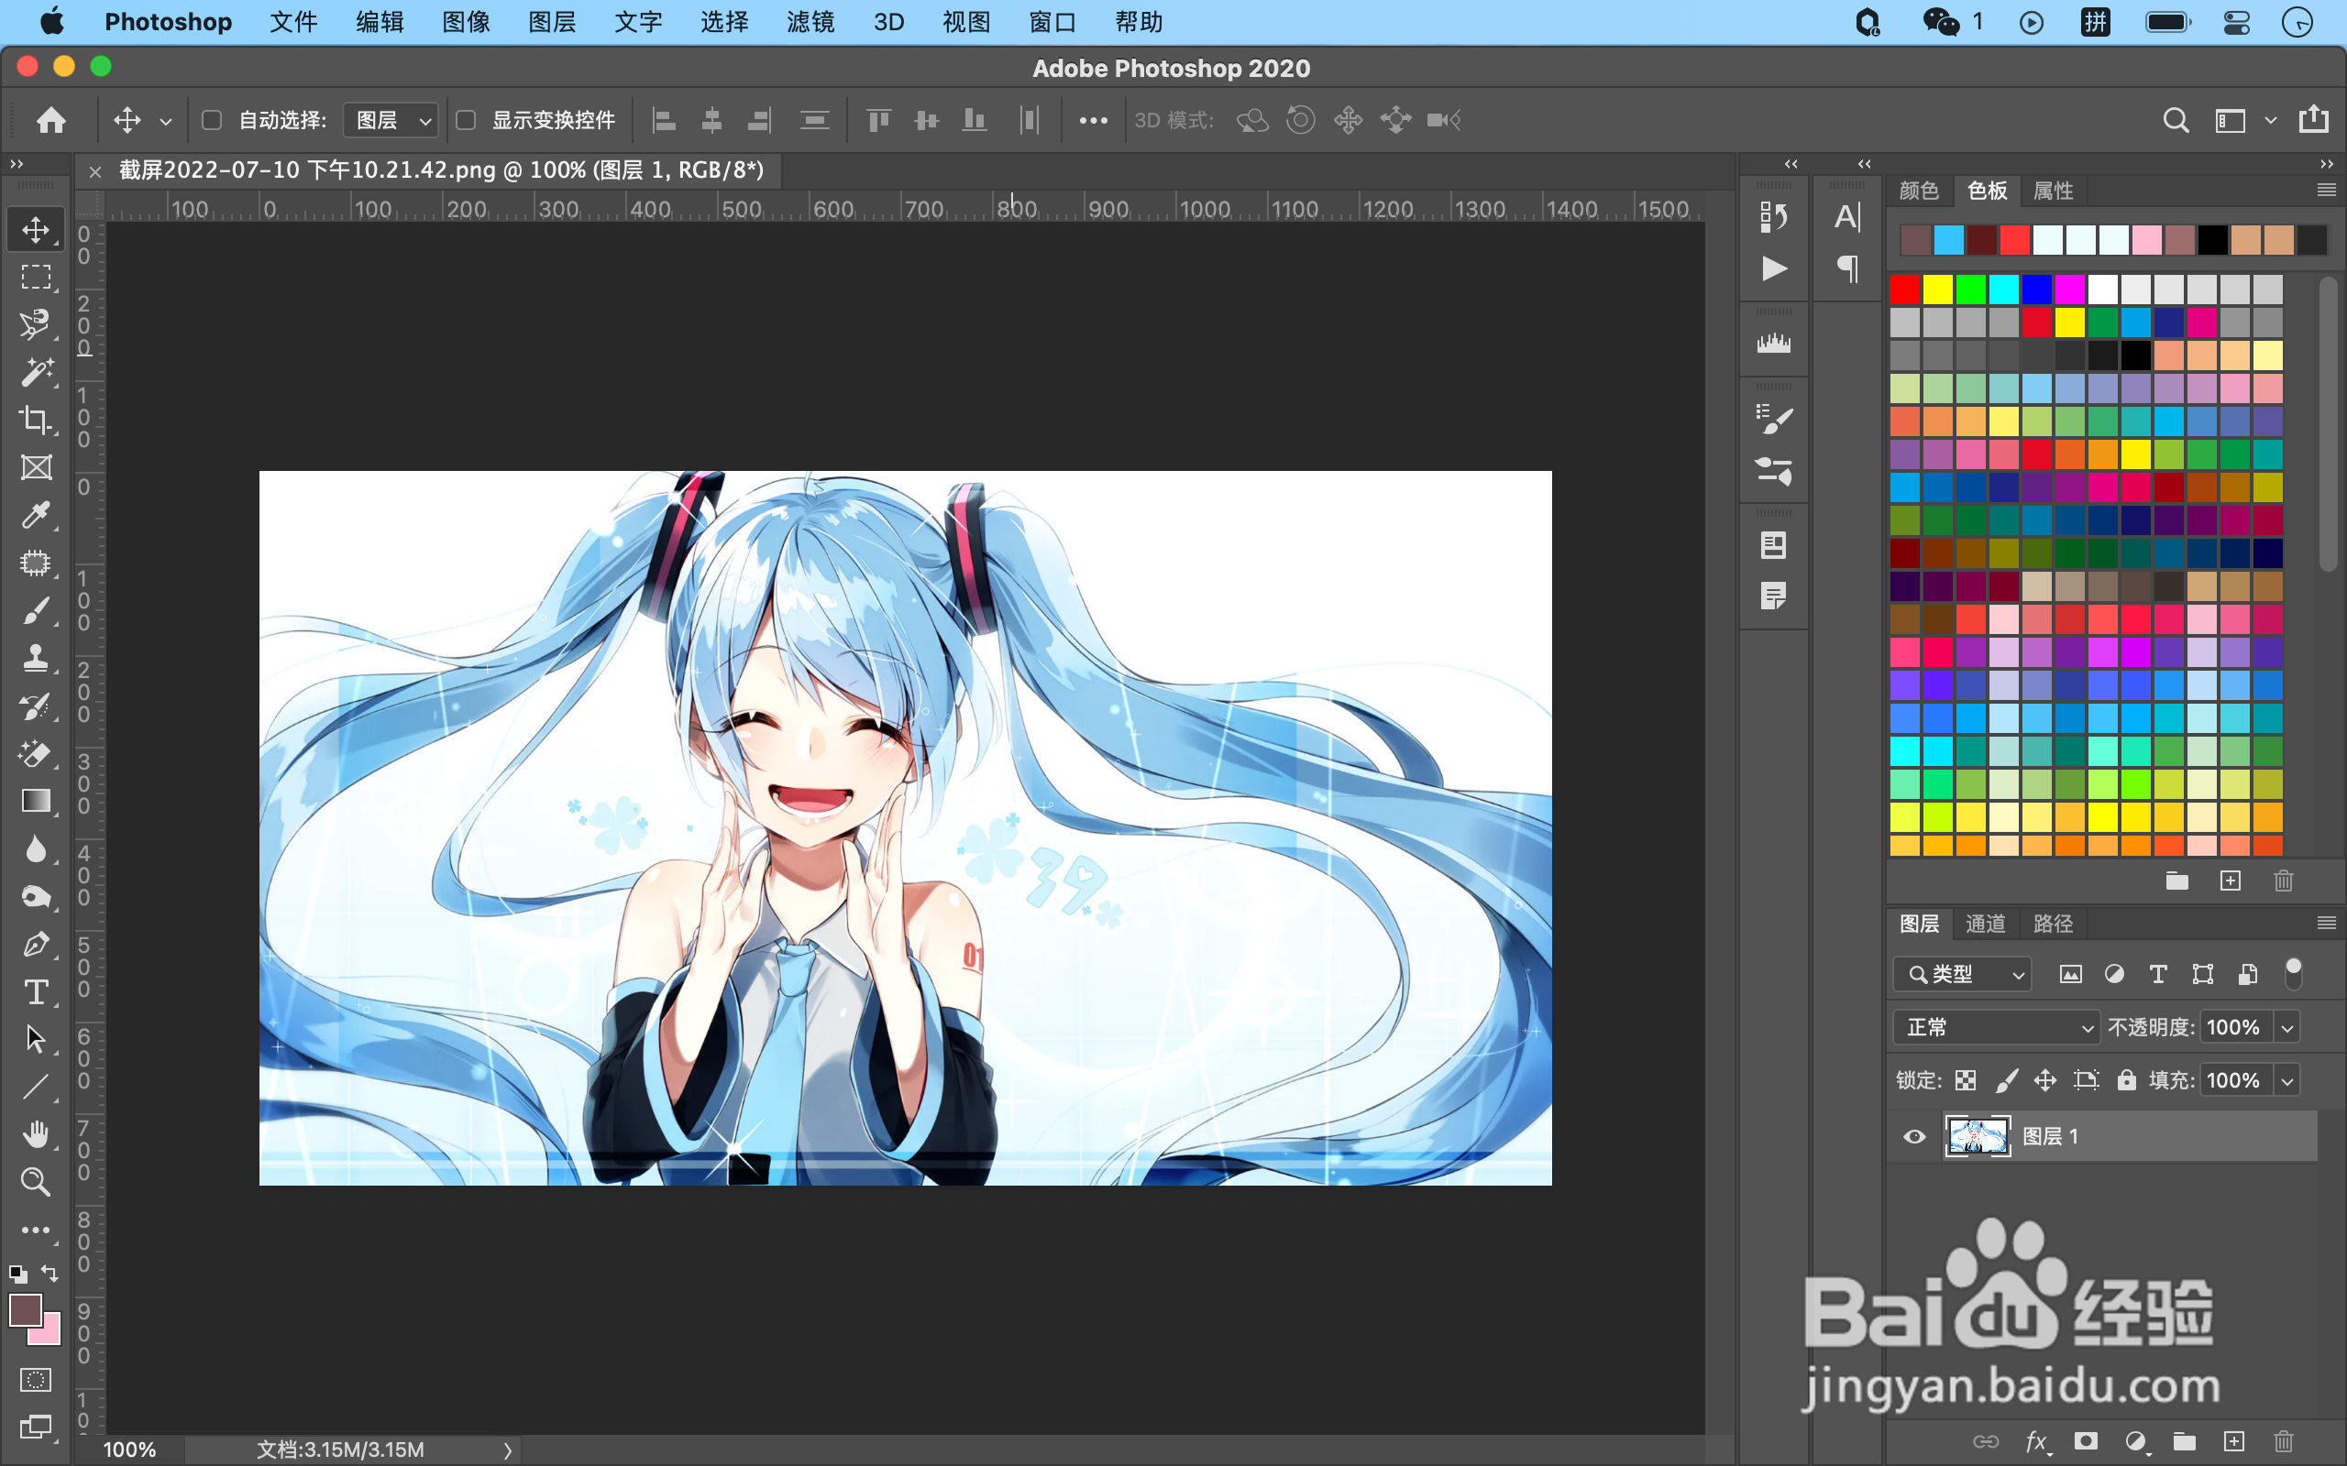Add a layer mask
The height and width of the screenshot is (1466, 2347).
coord(2085,1442)
